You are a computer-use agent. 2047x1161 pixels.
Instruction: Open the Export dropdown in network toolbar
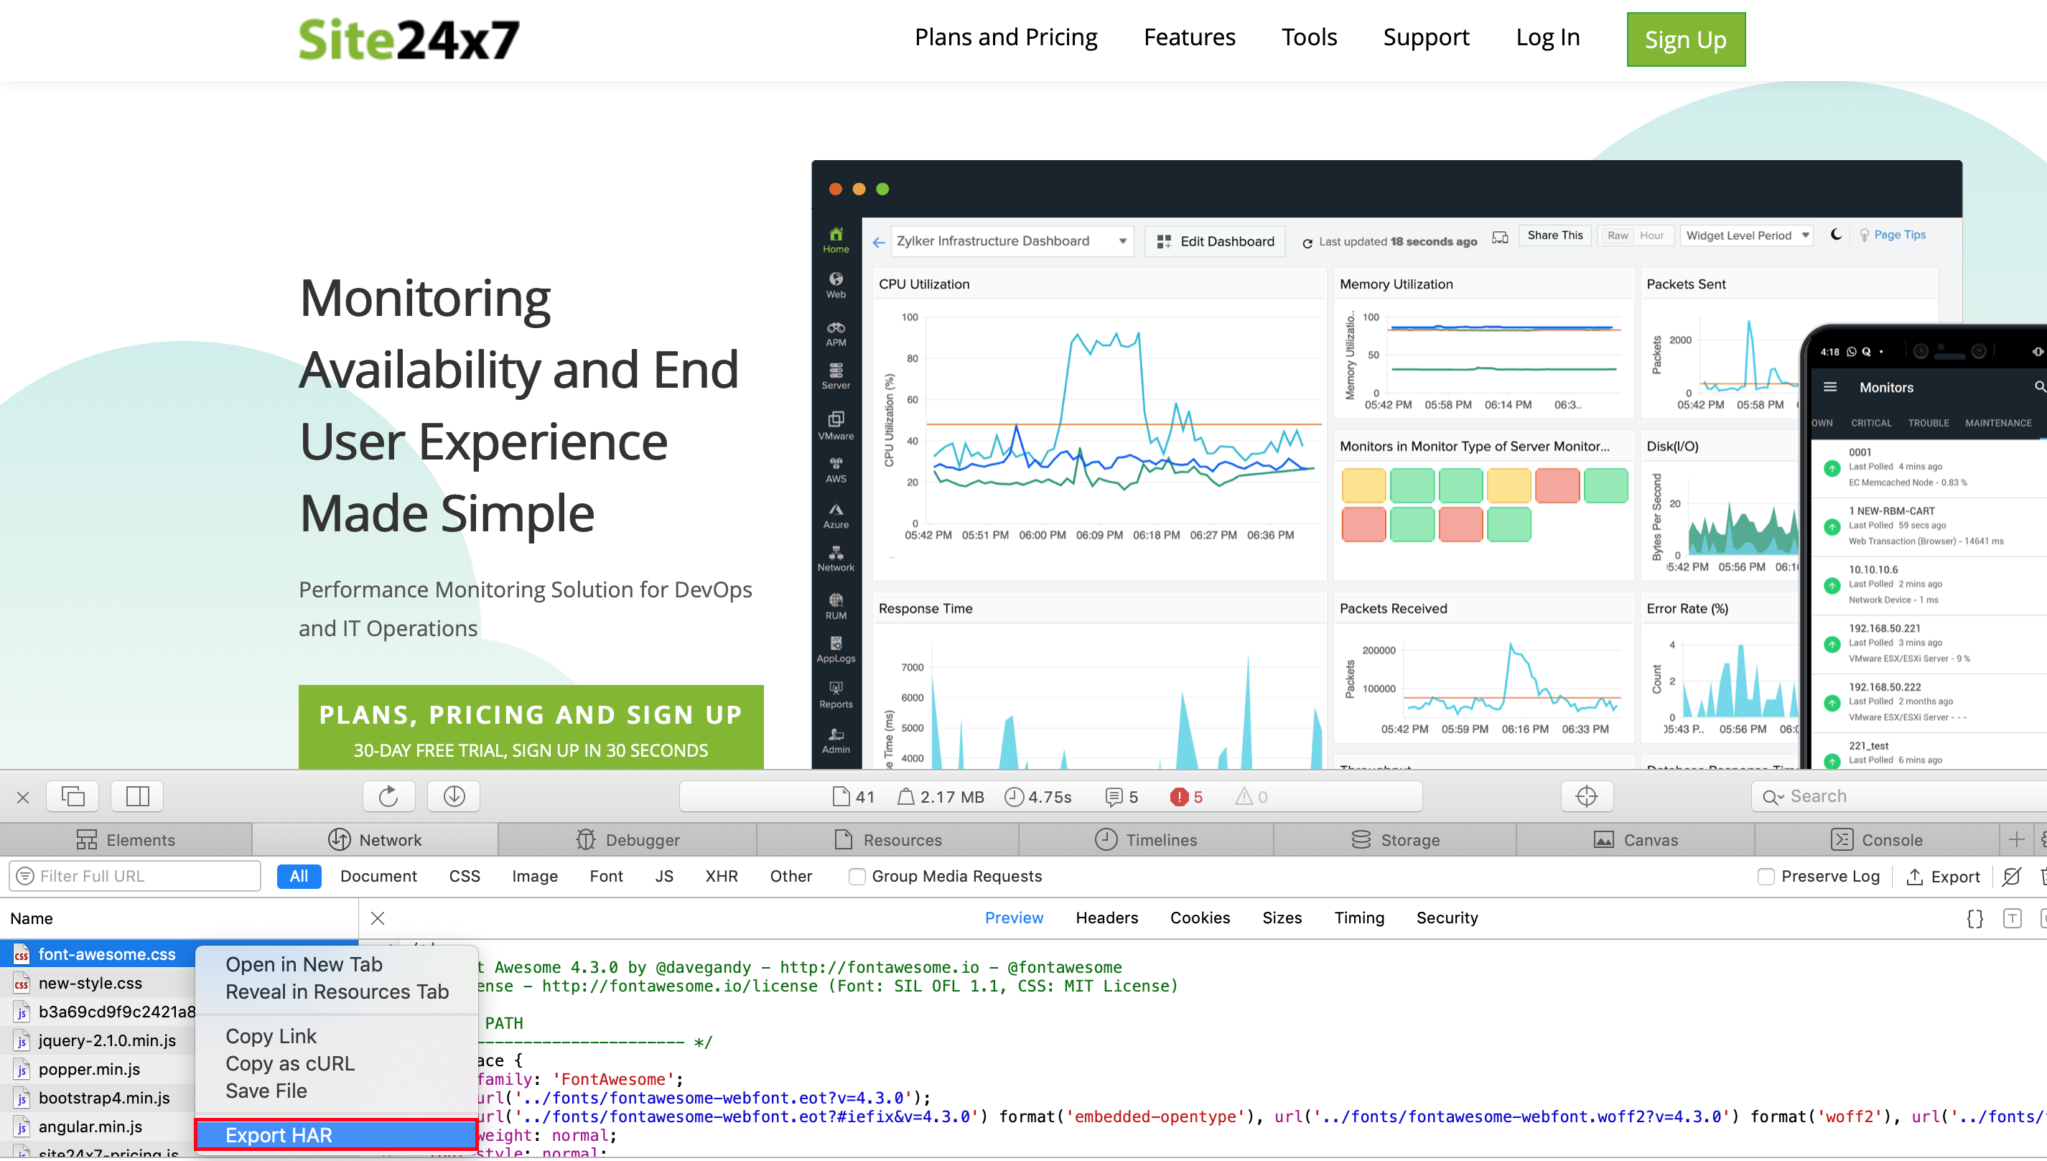pyautogui.click(x=1943, y=877)
